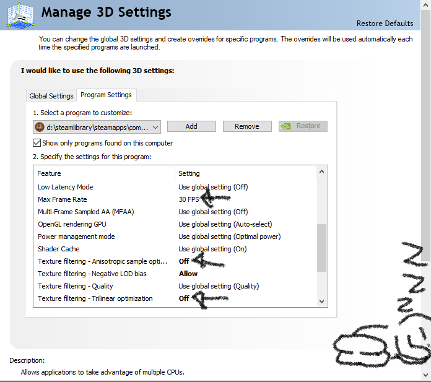Switch to the Global Settings tab
This screenshot has width=431, height=382.
(x=51, y=96)
